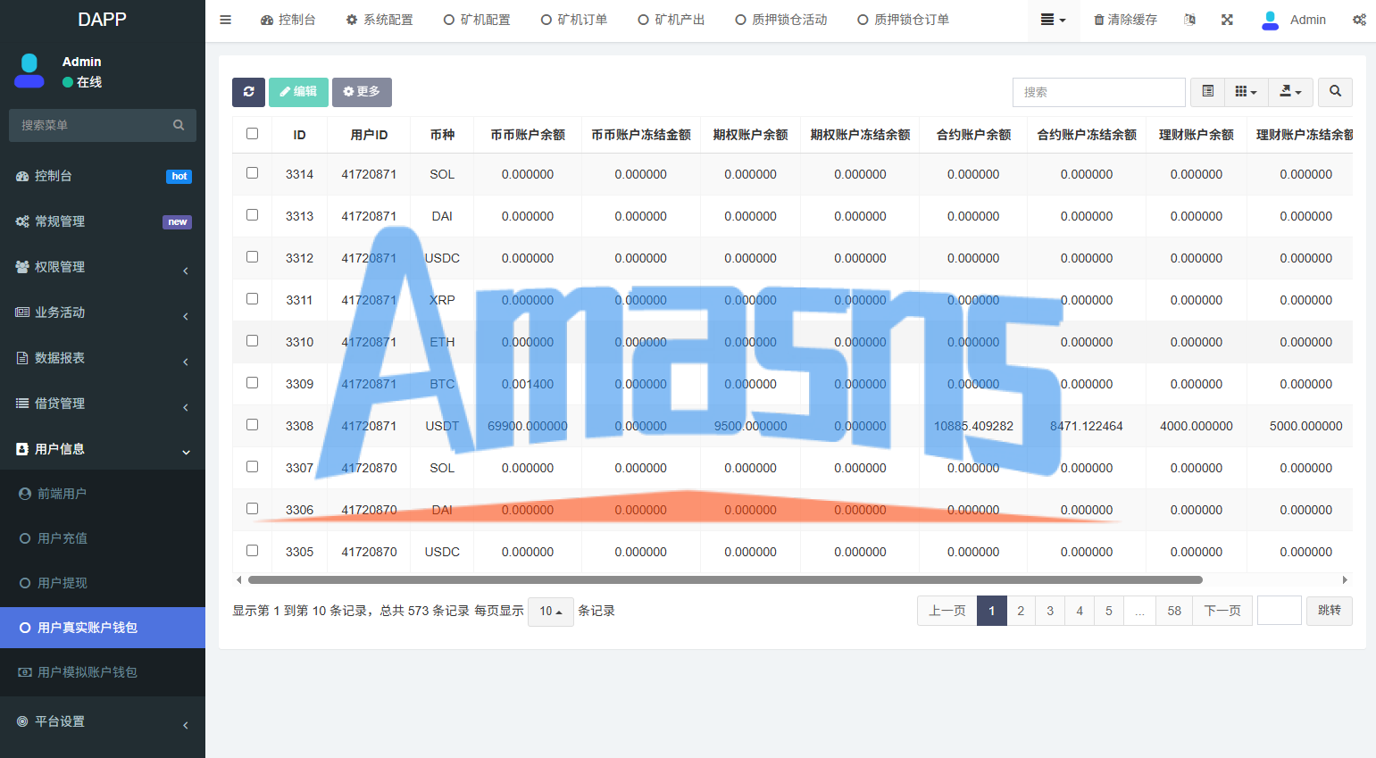Click the Admin avatar in the top bar
This screenshot has height=758, width=1376.
tap(1270, 20)
